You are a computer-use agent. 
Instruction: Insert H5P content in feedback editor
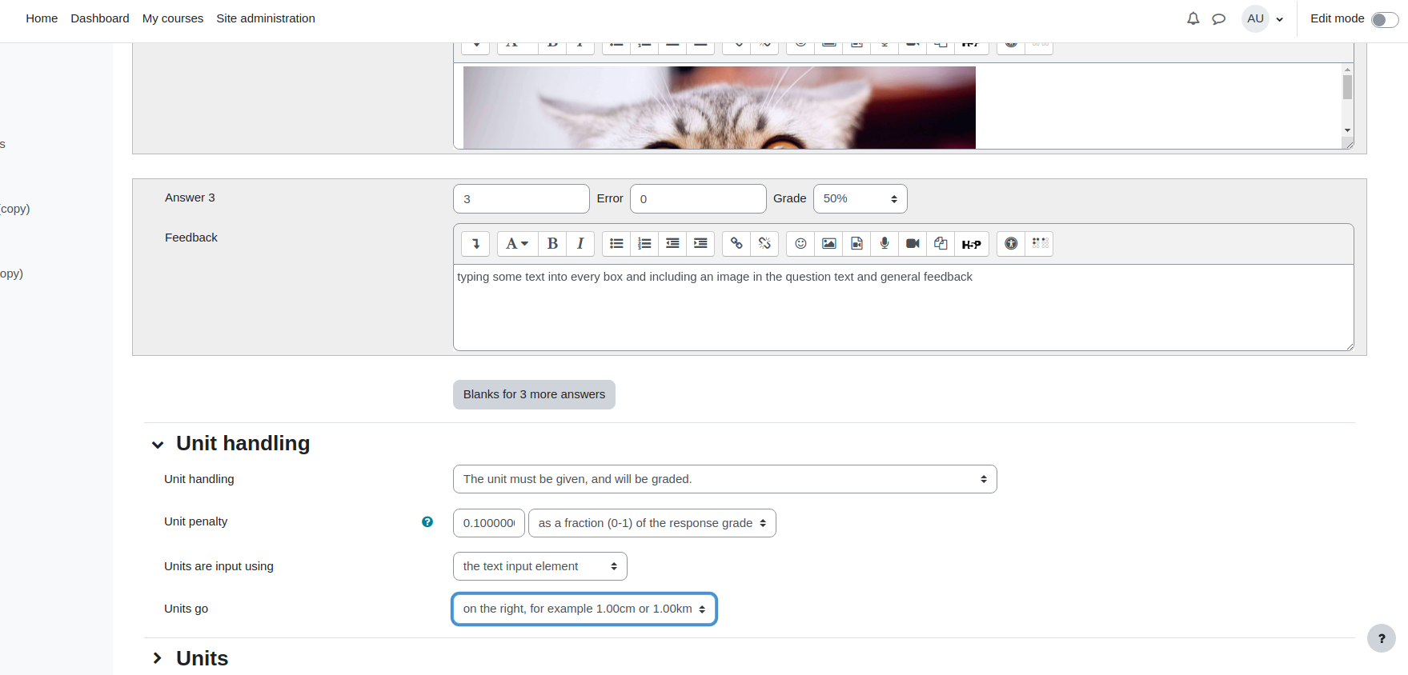(x=972, y=244)
